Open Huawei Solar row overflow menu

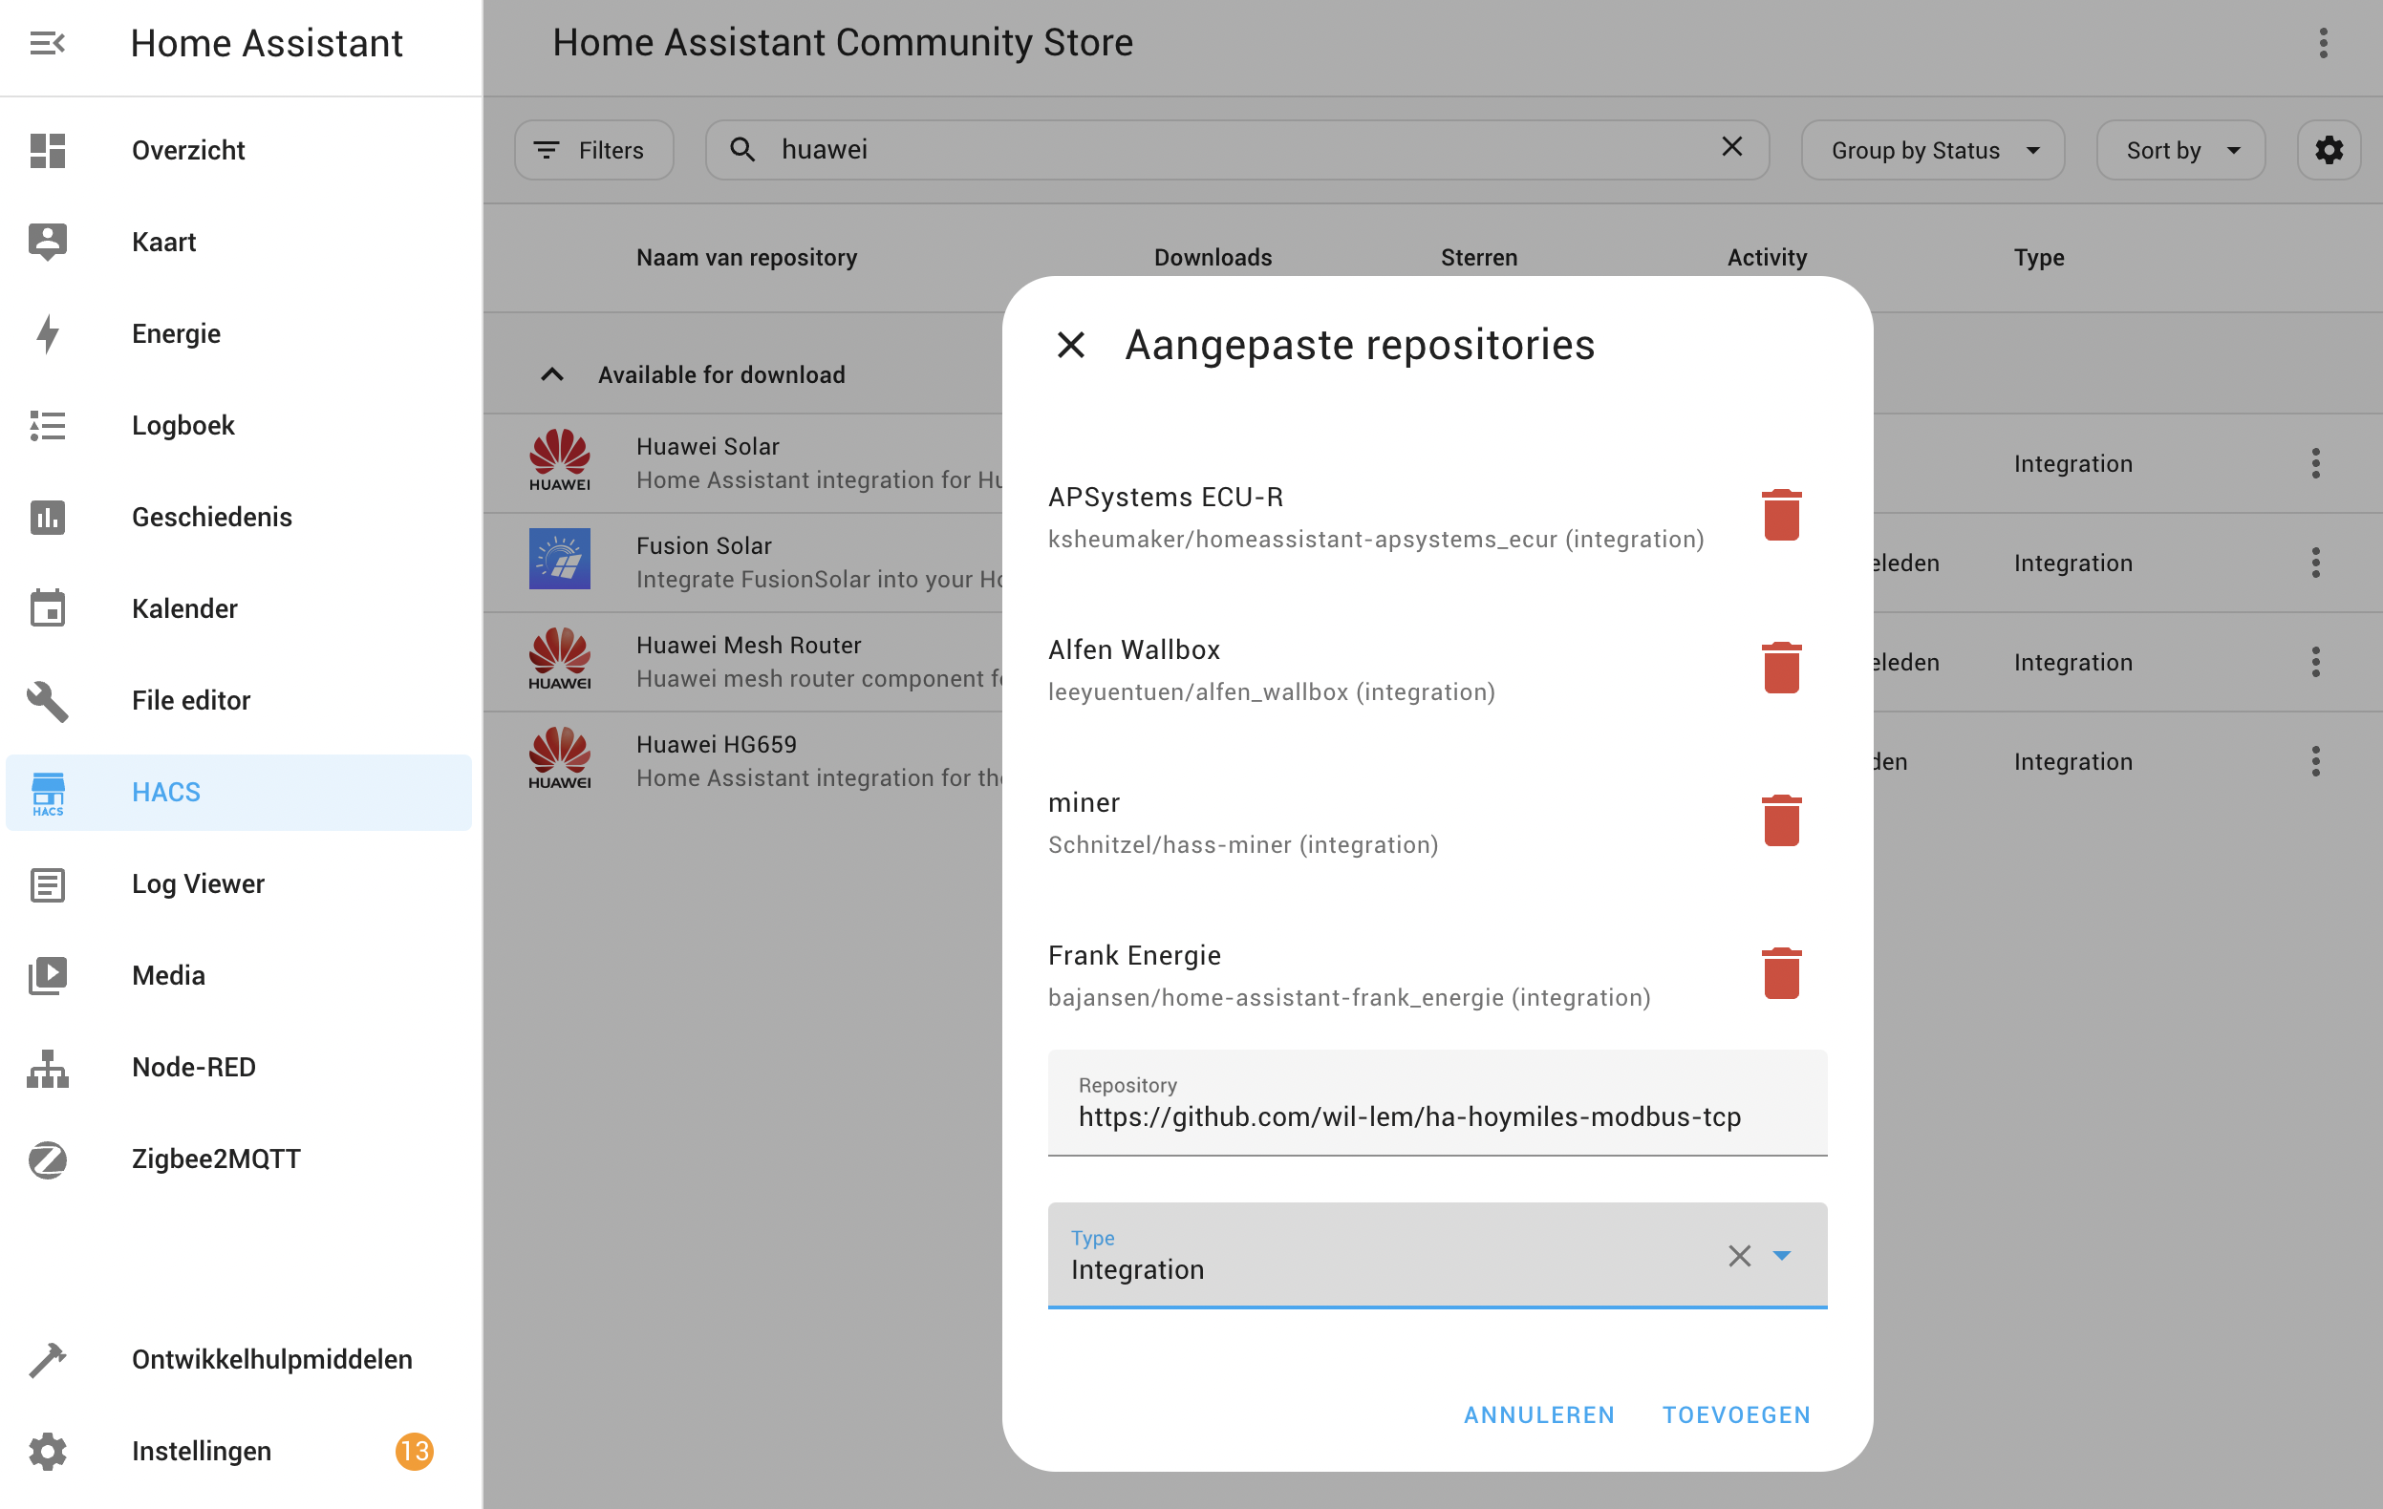coord(2315,464)
